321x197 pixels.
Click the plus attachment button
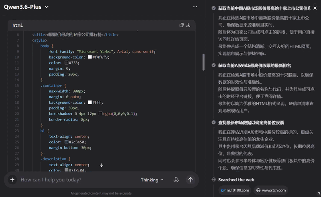click(x=12, y=180)
